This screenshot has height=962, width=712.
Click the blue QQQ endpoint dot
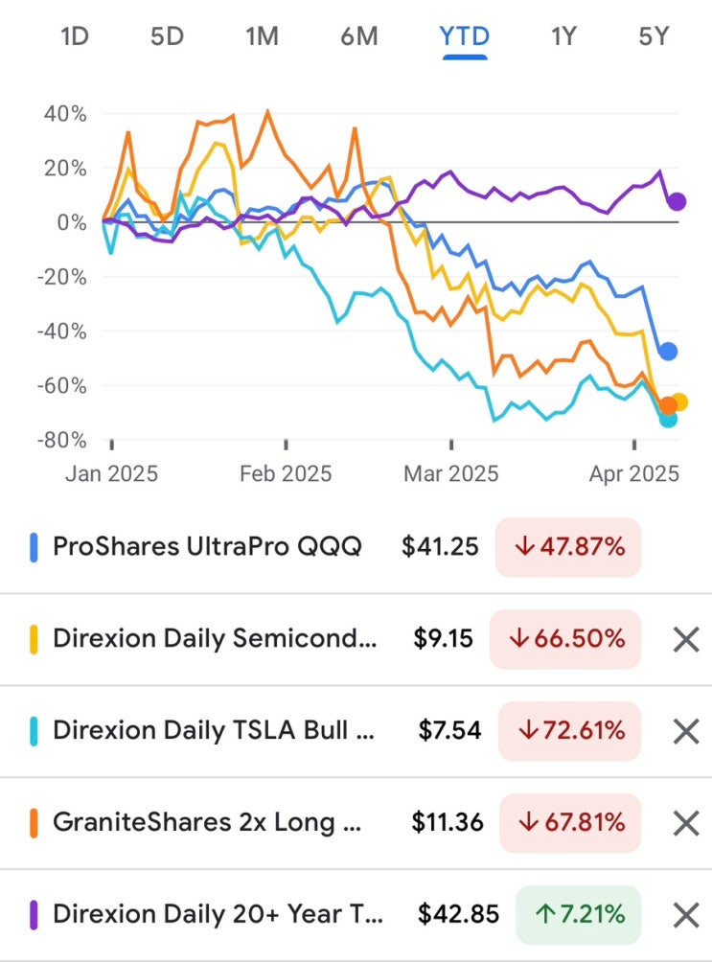coord(668,352)
